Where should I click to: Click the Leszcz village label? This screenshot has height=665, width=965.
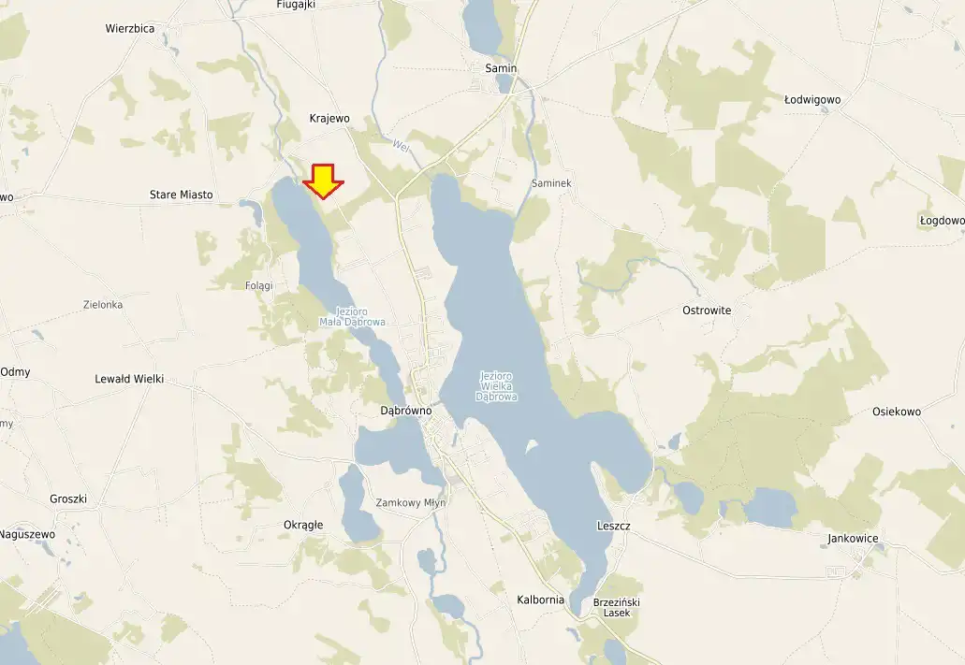(614, 526)
